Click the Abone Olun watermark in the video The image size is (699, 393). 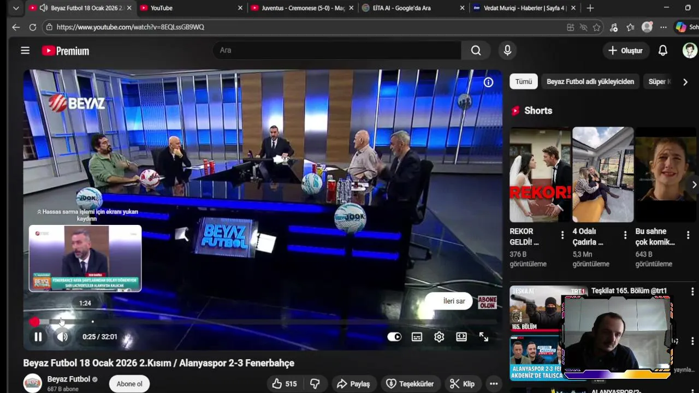487,302
